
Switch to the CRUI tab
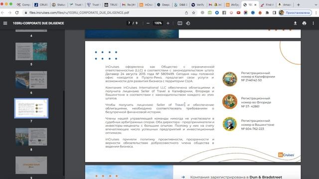(x=41, y=4)
